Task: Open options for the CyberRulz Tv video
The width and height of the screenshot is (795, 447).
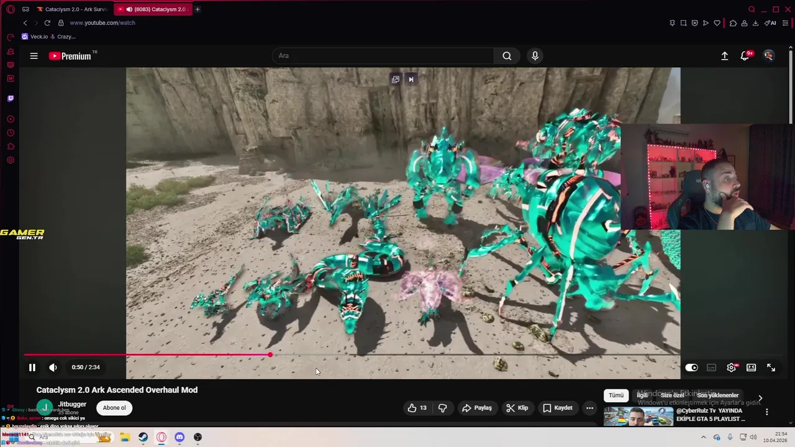Action: [766, 412]
